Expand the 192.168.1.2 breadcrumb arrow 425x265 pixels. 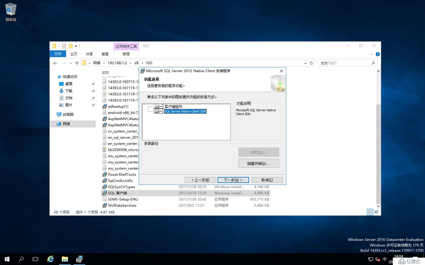point(130,63)
